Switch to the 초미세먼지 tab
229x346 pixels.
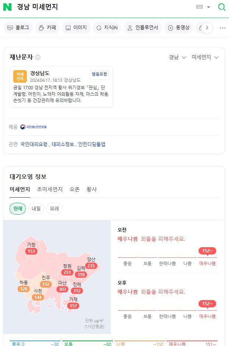click(50, 189)
